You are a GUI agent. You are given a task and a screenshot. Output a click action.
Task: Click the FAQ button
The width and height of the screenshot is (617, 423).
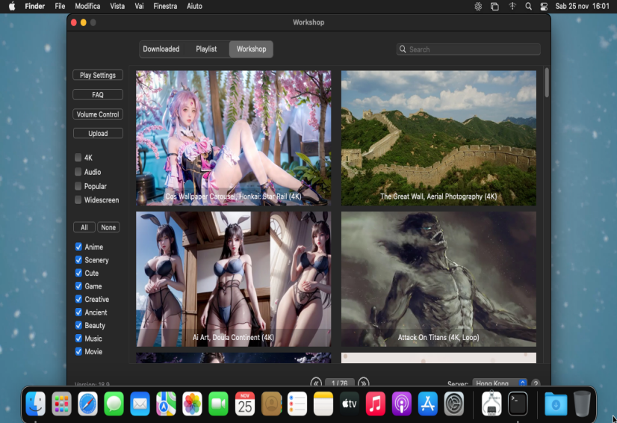98,94
